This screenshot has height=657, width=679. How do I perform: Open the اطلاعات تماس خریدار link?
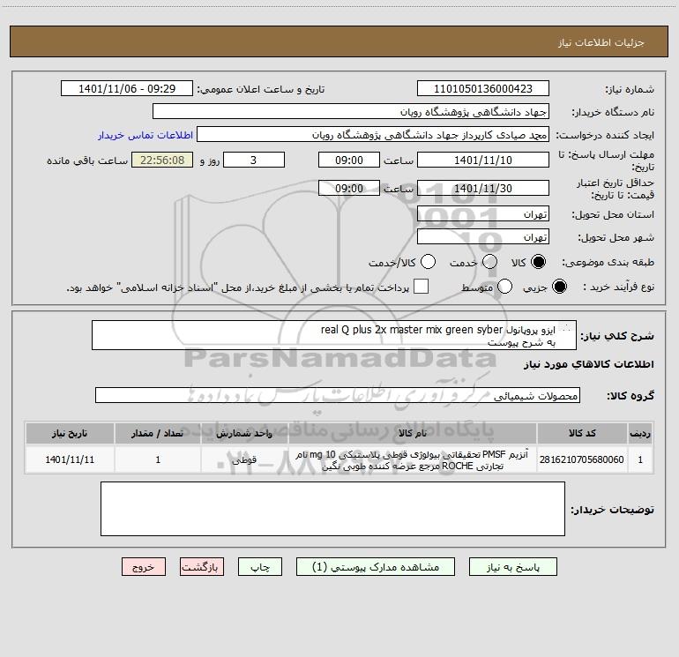(x=145, y=135)
